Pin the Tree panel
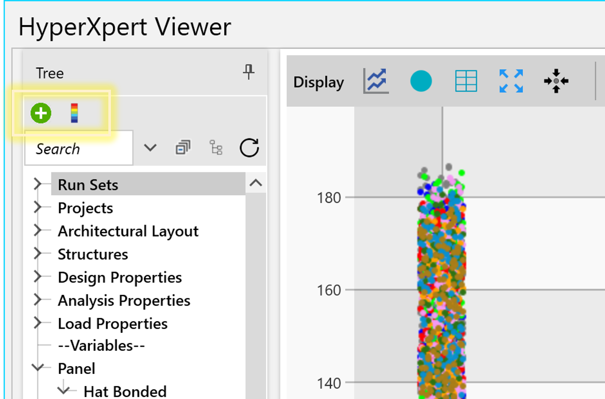605x399 pixels. click(x=249, y=72)
